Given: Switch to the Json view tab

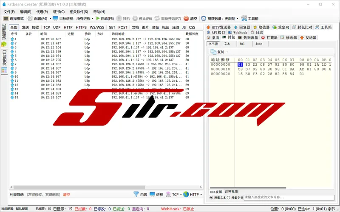Looking at the screenshot, I should (x=259, y=44).
